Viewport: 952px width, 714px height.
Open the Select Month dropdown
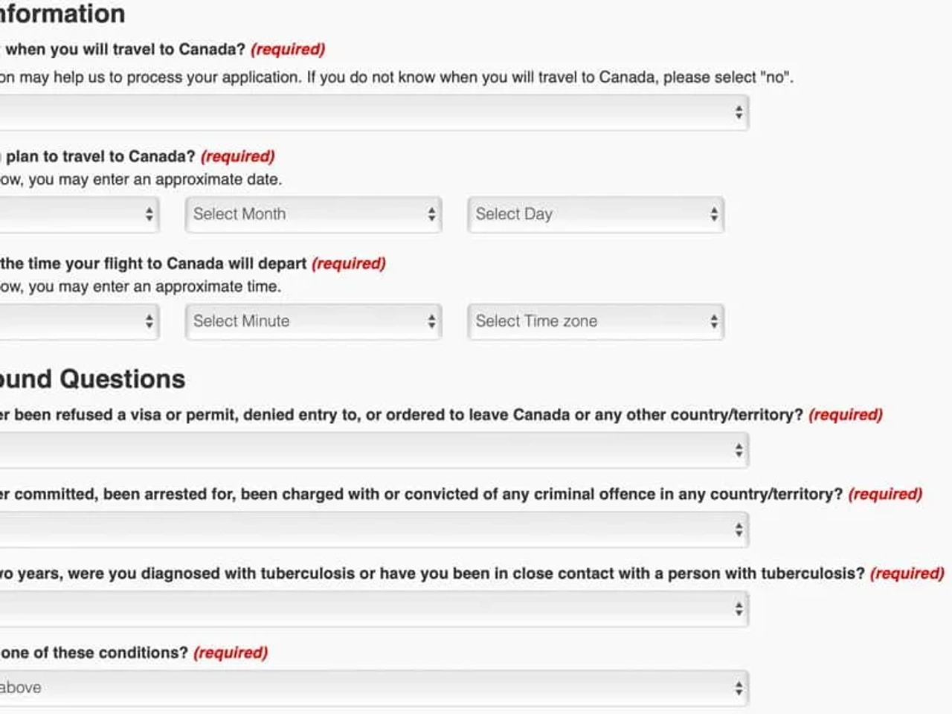(313, 214)
